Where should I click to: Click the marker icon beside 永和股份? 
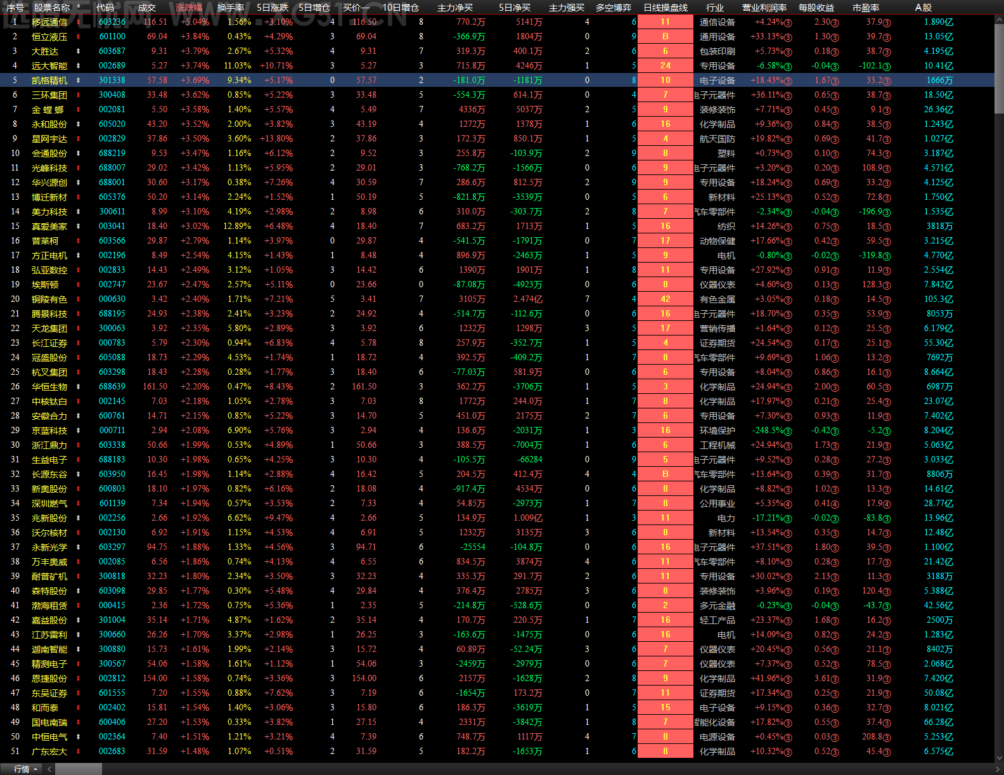coord(79,124)
